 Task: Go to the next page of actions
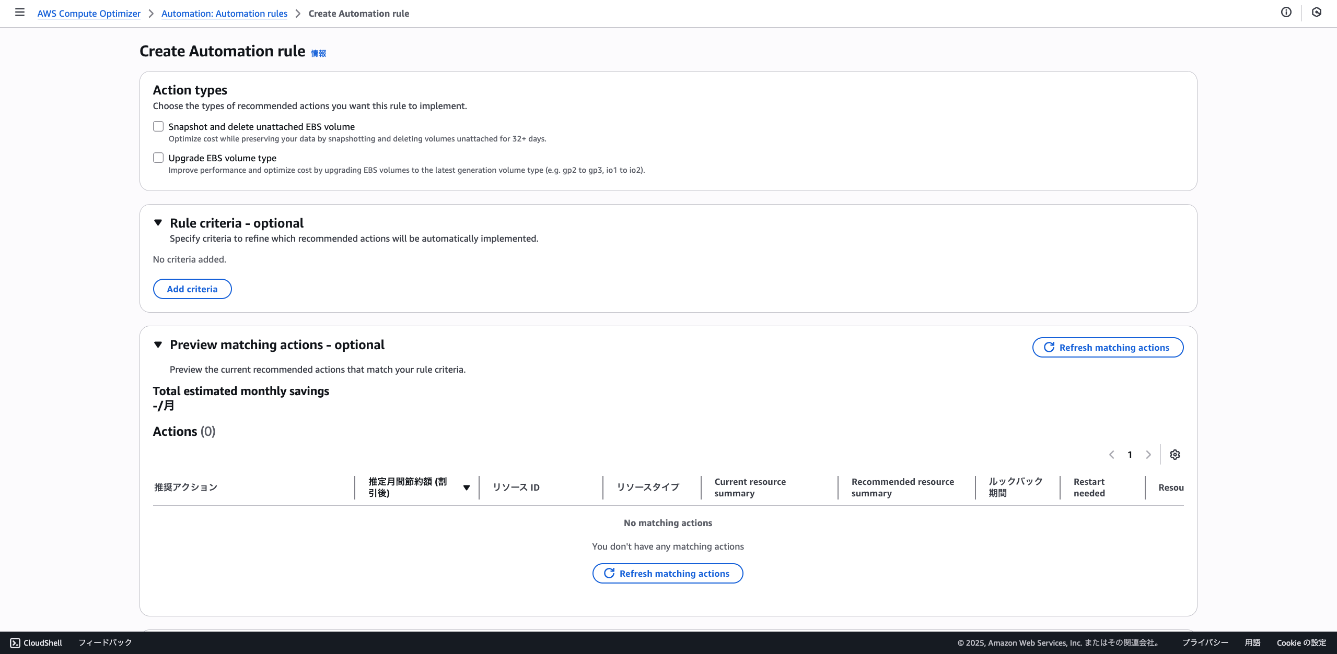coord(1148,455)
